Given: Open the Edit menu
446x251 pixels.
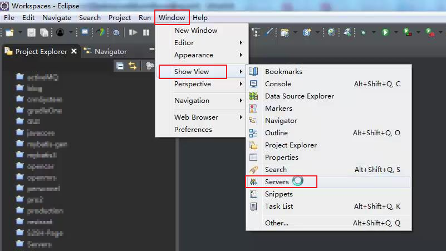Looking at the screenshot, I should pyautogui.click(x=28, y=18).
